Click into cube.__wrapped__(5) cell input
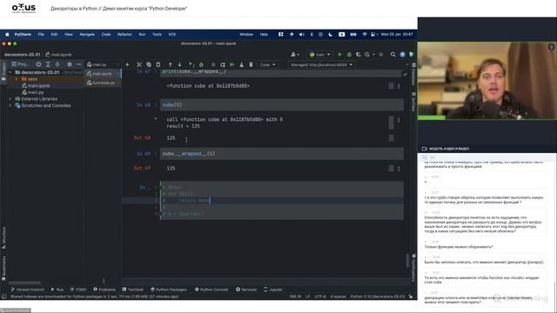The image size is (557, 313). [282, 154]
